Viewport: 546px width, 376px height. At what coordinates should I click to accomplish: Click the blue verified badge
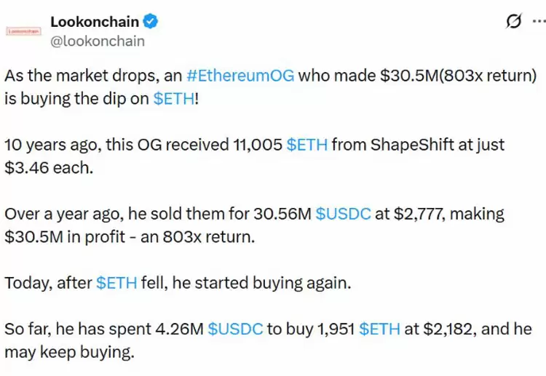151,22
